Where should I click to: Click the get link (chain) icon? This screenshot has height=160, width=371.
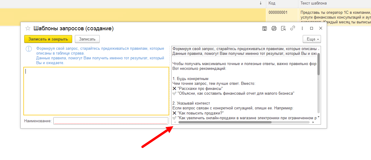[293, 28]
